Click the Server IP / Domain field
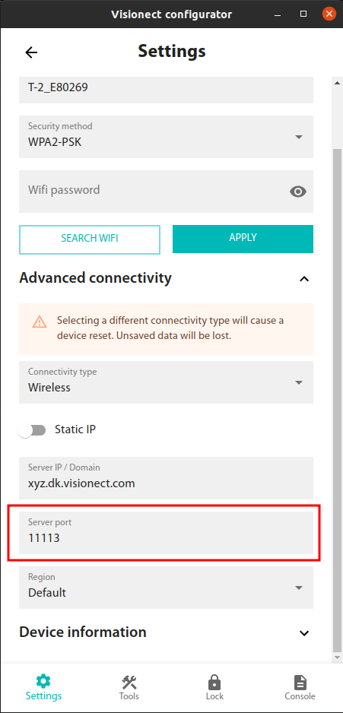 tap(166, 478)
